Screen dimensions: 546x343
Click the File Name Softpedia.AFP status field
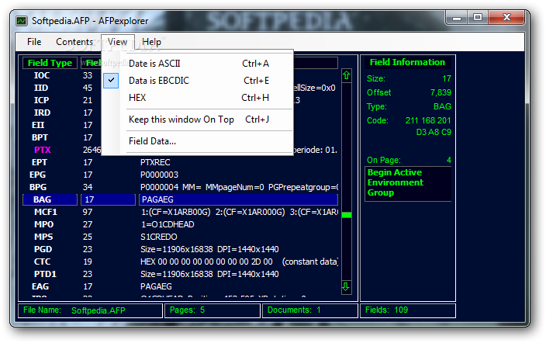[x=91, y=310]
